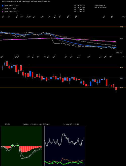Click the 369 price axis label
The width and height of the screenshot is (126, 166).
(x=121, y=88)
